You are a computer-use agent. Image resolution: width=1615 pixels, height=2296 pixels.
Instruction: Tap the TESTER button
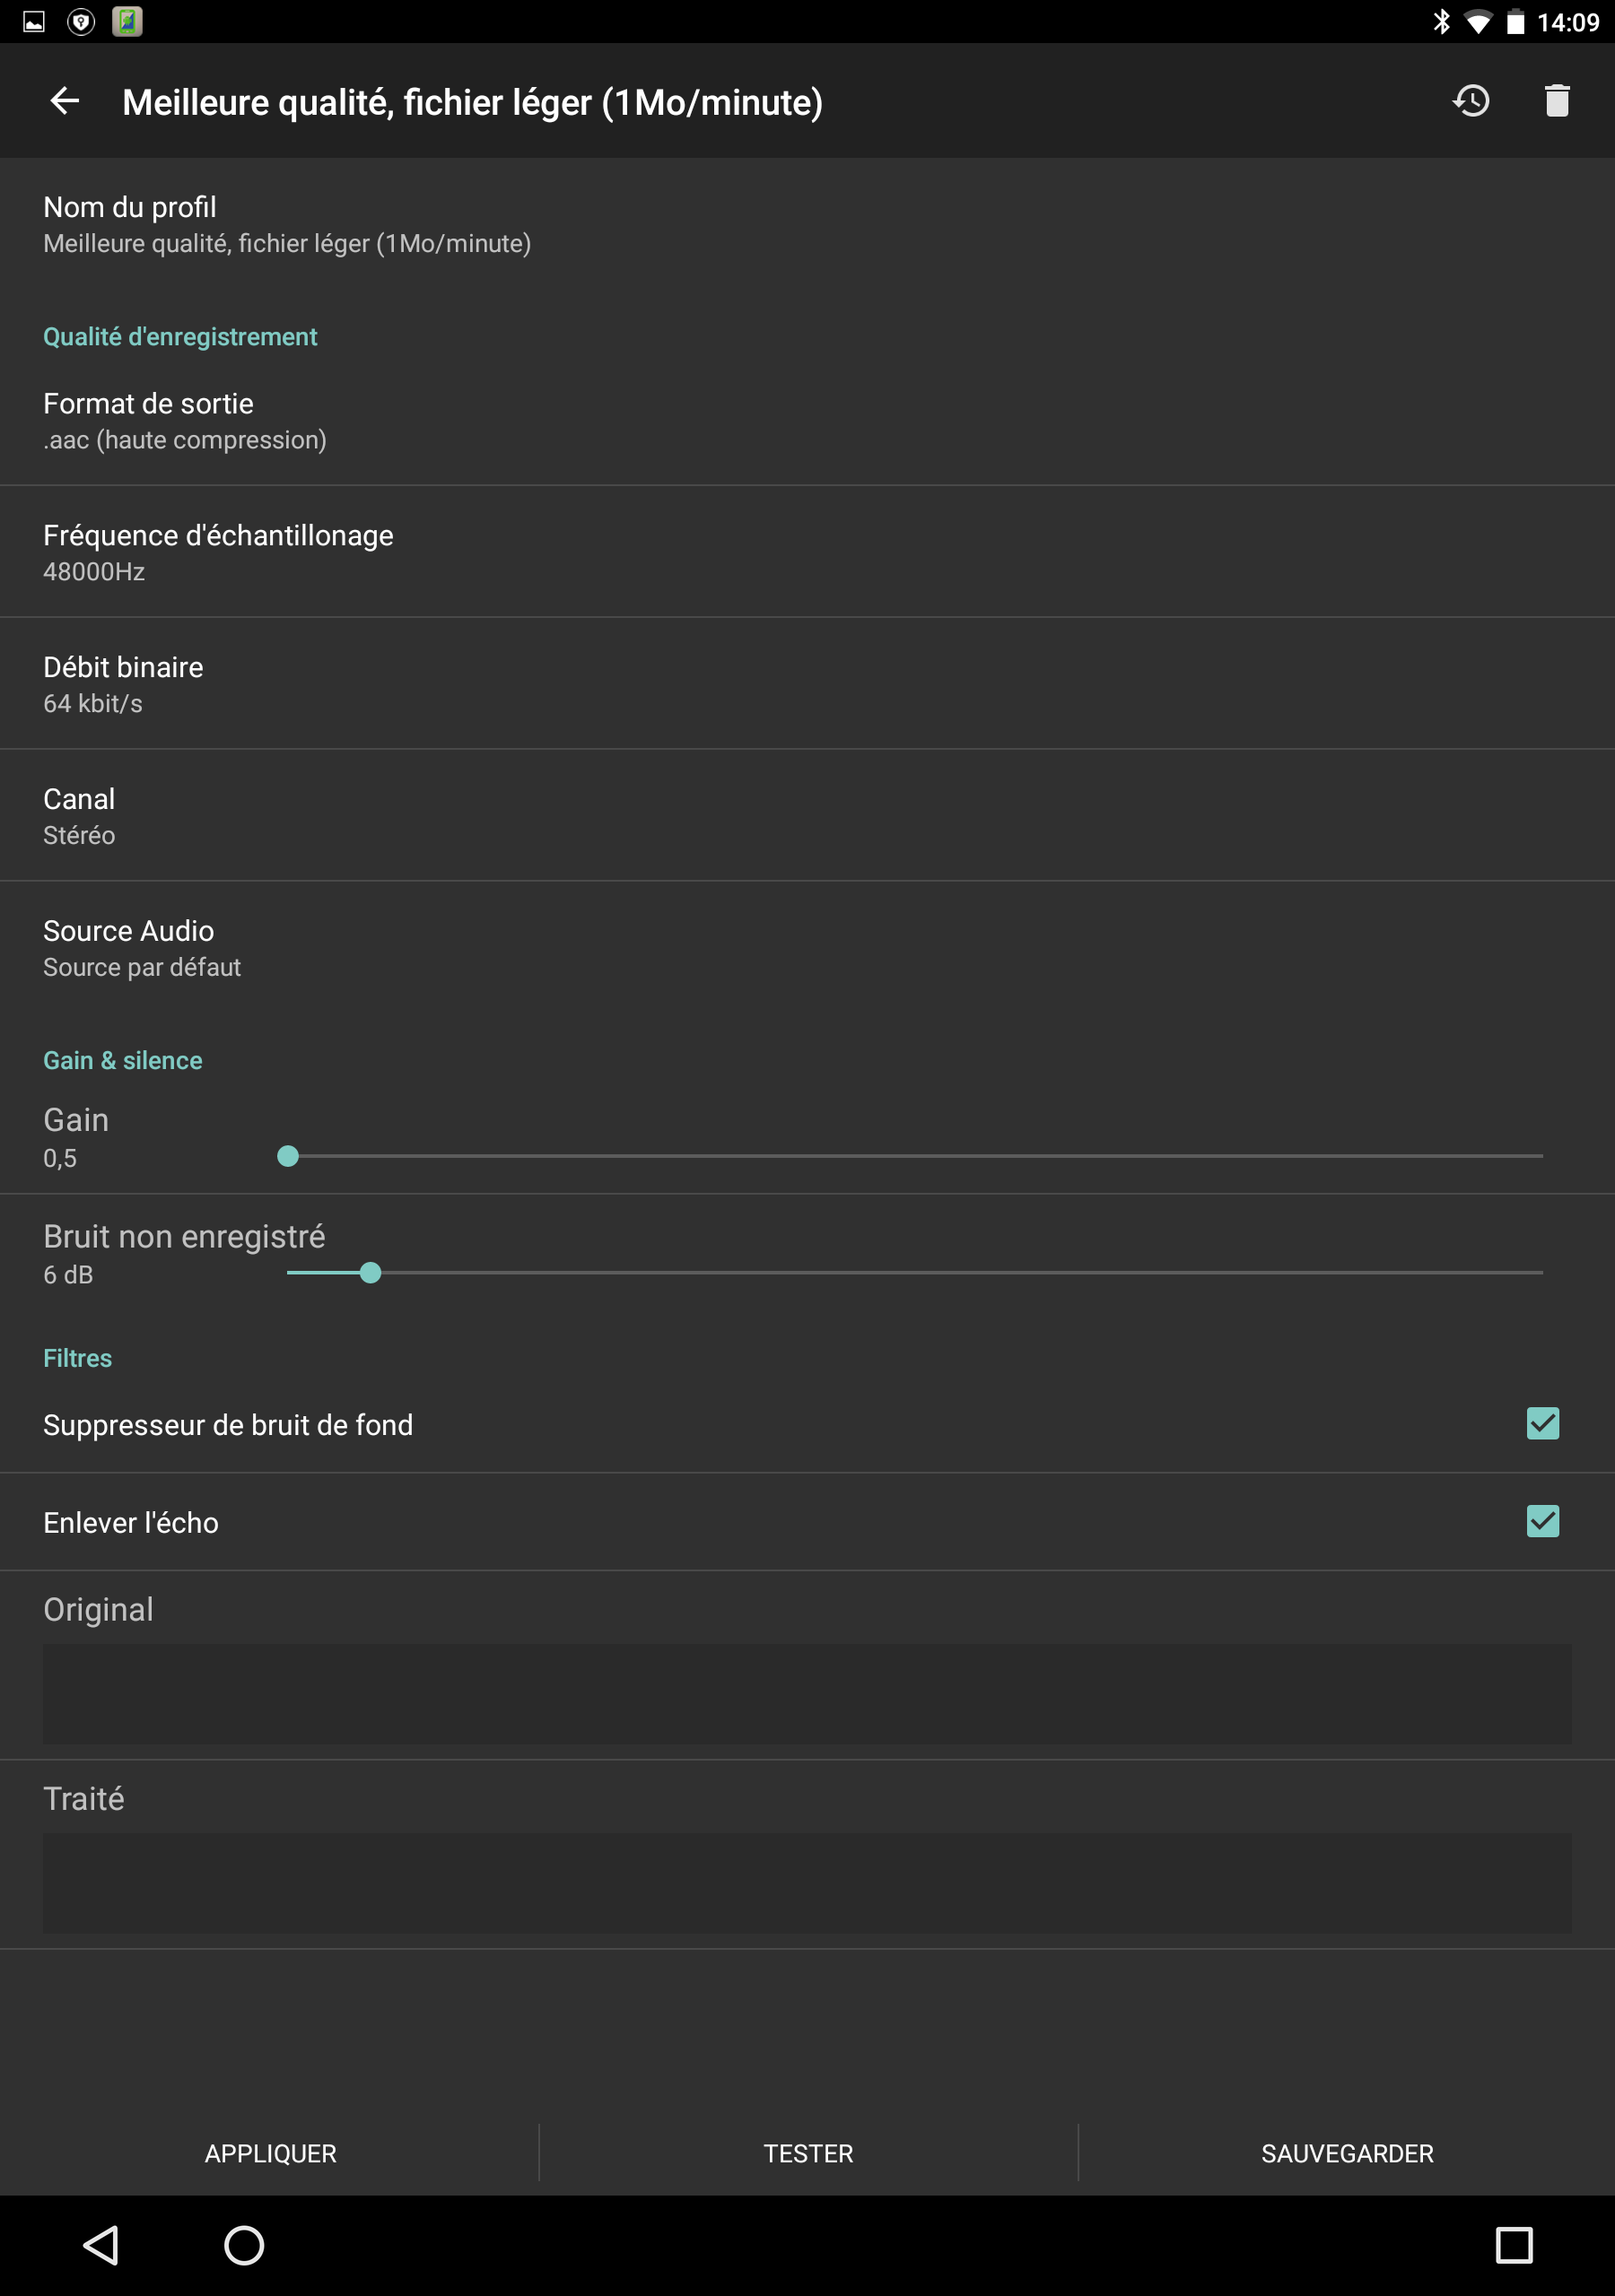[808, 2153]
